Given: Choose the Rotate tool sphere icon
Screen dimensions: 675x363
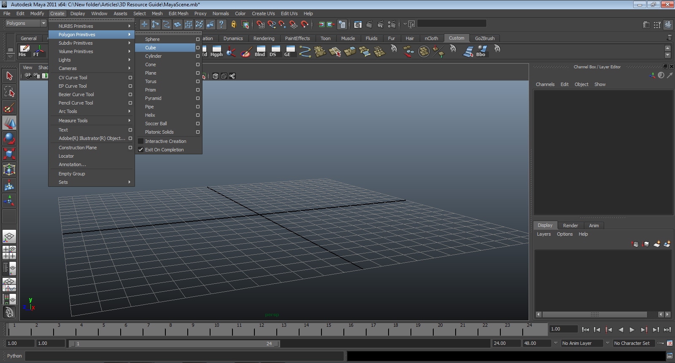Looking at the screenshot, I should coord(9,138).
